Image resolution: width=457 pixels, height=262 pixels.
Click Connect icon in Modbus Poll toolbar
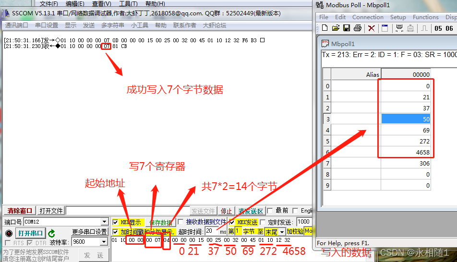(x=399, y=28)
